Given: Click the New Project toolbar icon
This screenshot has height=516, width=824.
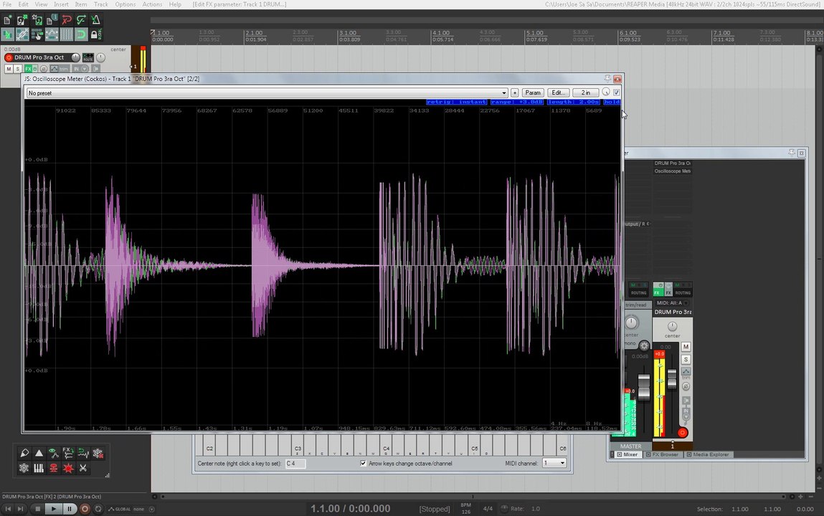Looking at the screenshot, I should (7, 21).
